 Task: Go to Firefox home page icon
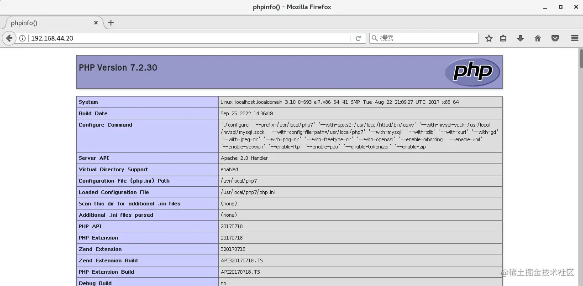(x=538, y=38)
